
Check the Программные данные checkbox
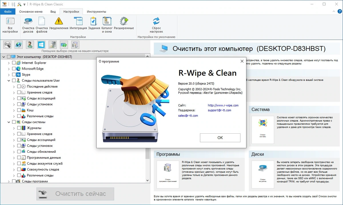tap(19, 158)
